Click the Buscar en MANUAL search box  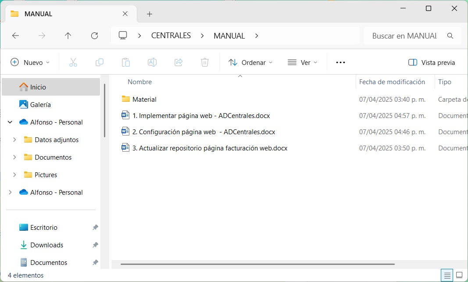click(x=404, y=36)
